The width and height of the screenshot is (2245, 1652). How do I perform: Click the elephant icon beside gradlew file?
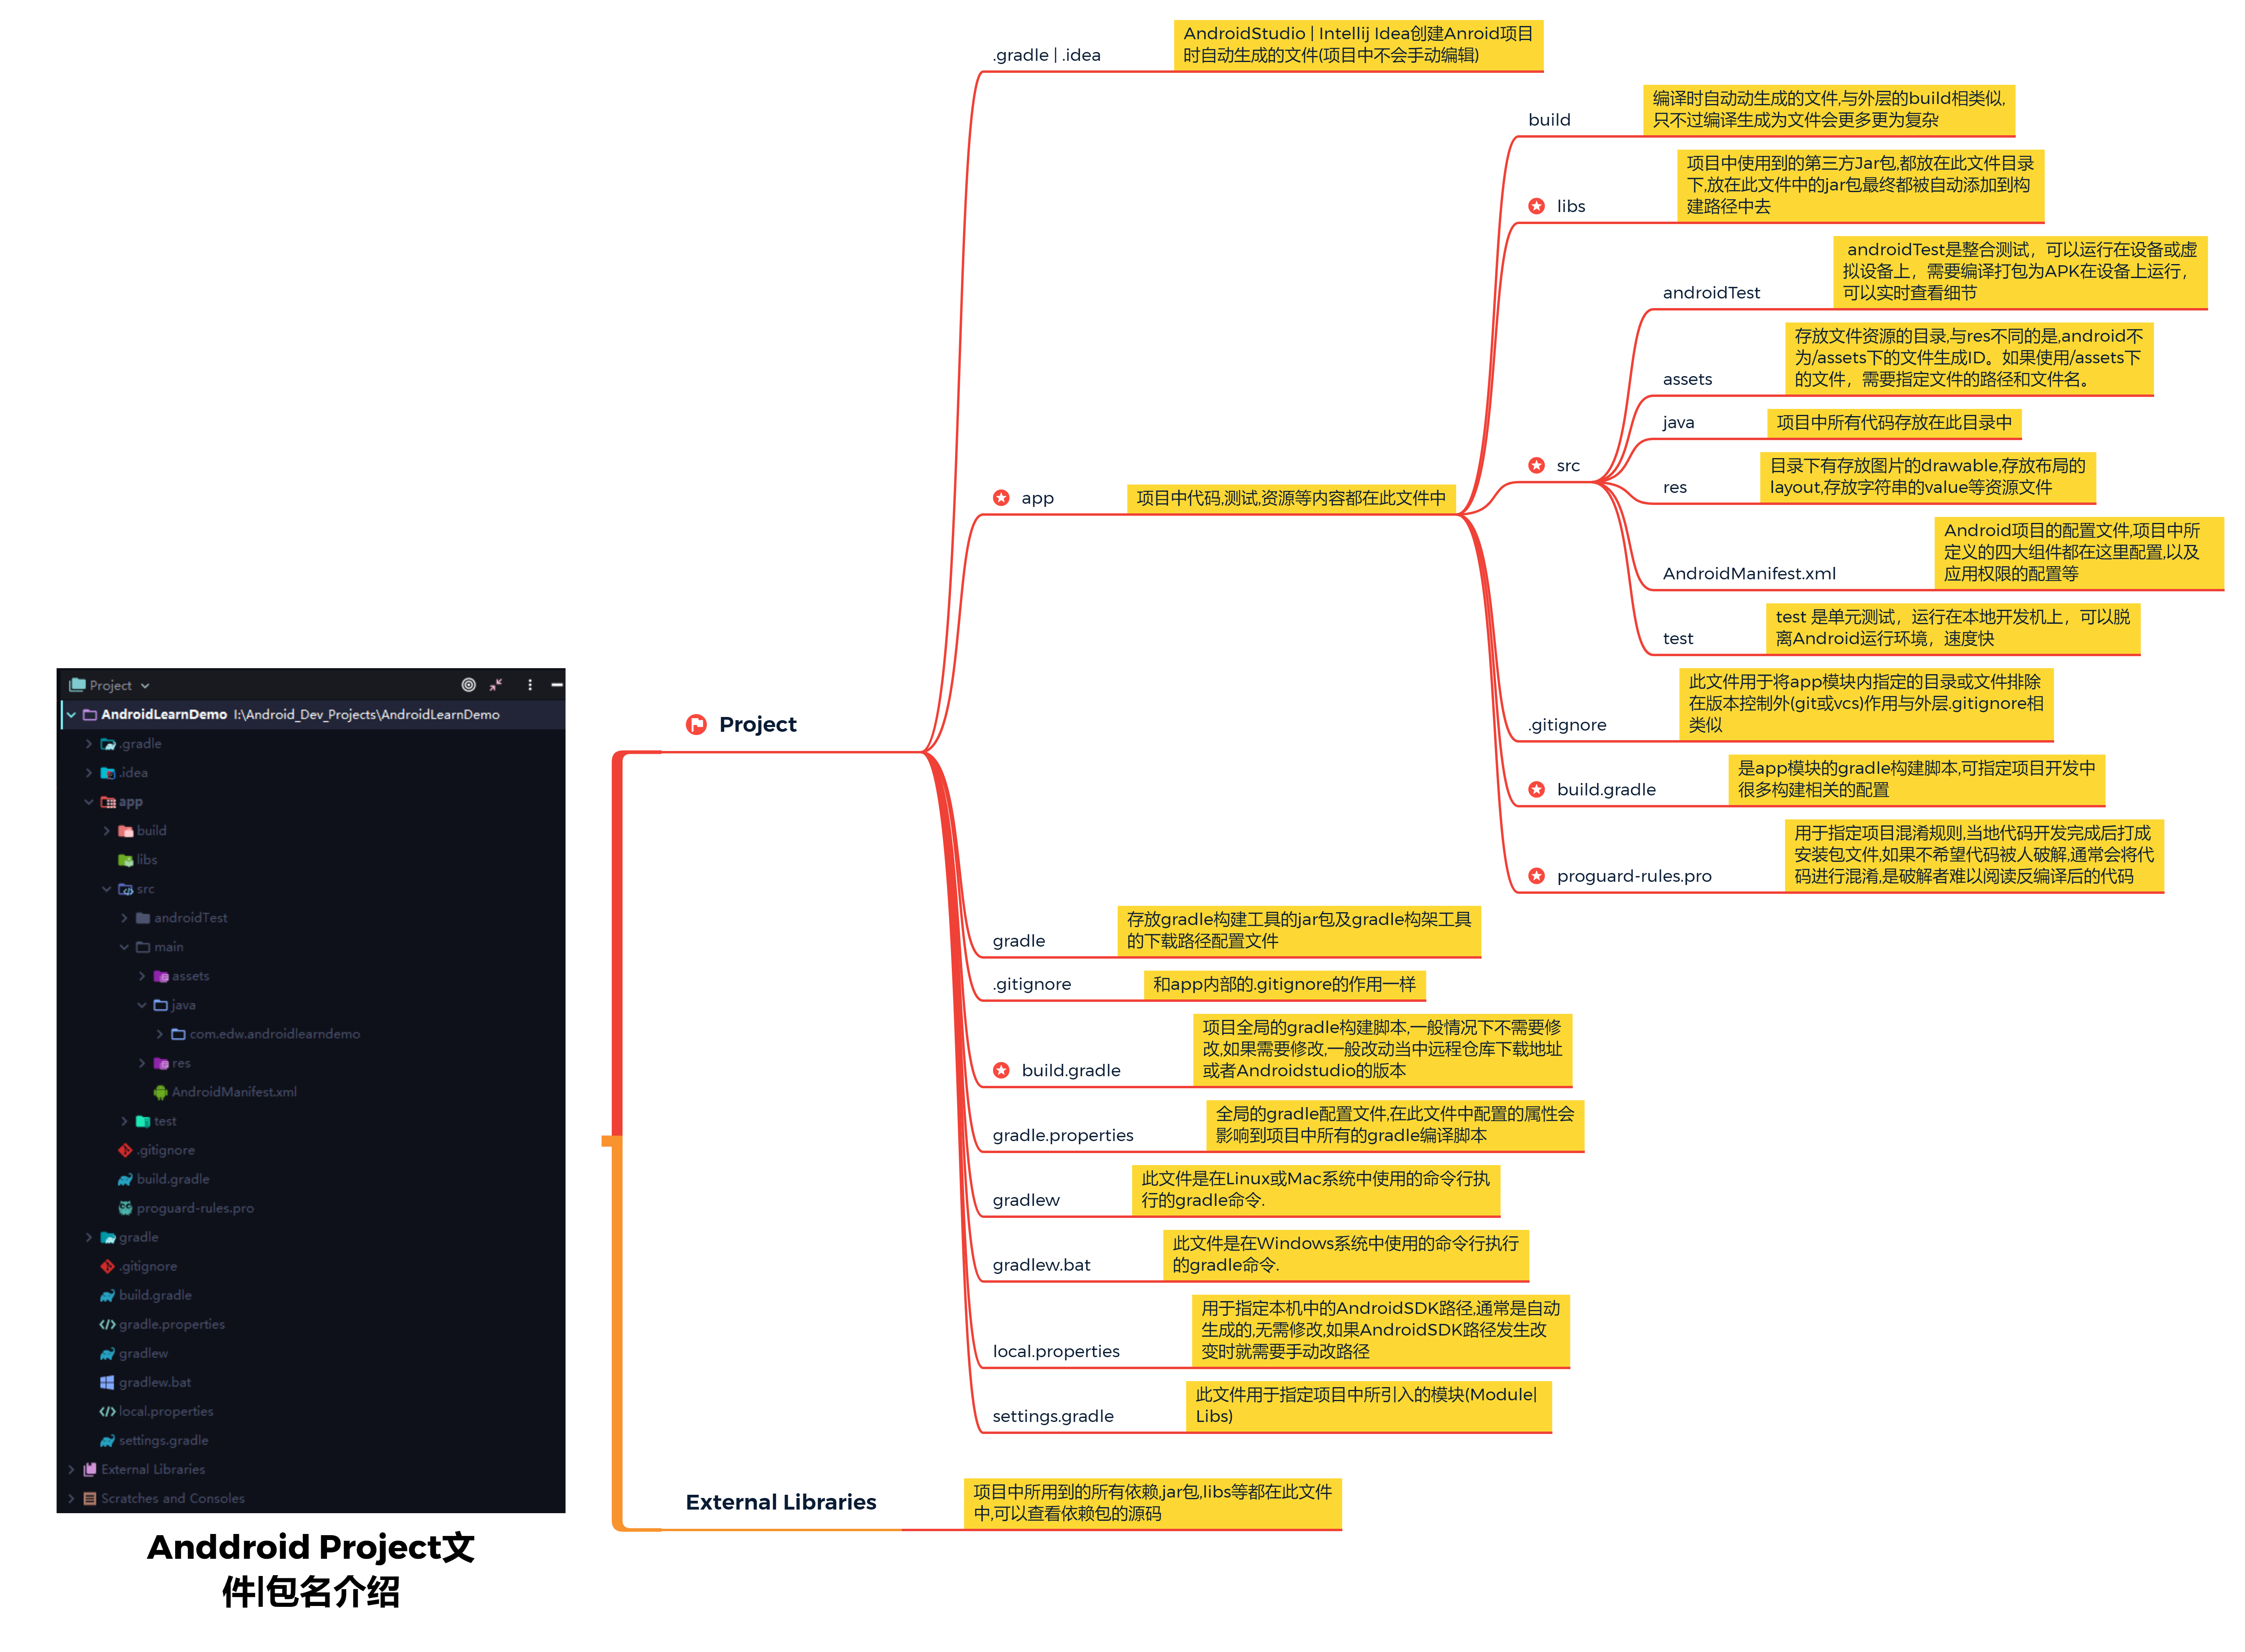pos(107,1353)
